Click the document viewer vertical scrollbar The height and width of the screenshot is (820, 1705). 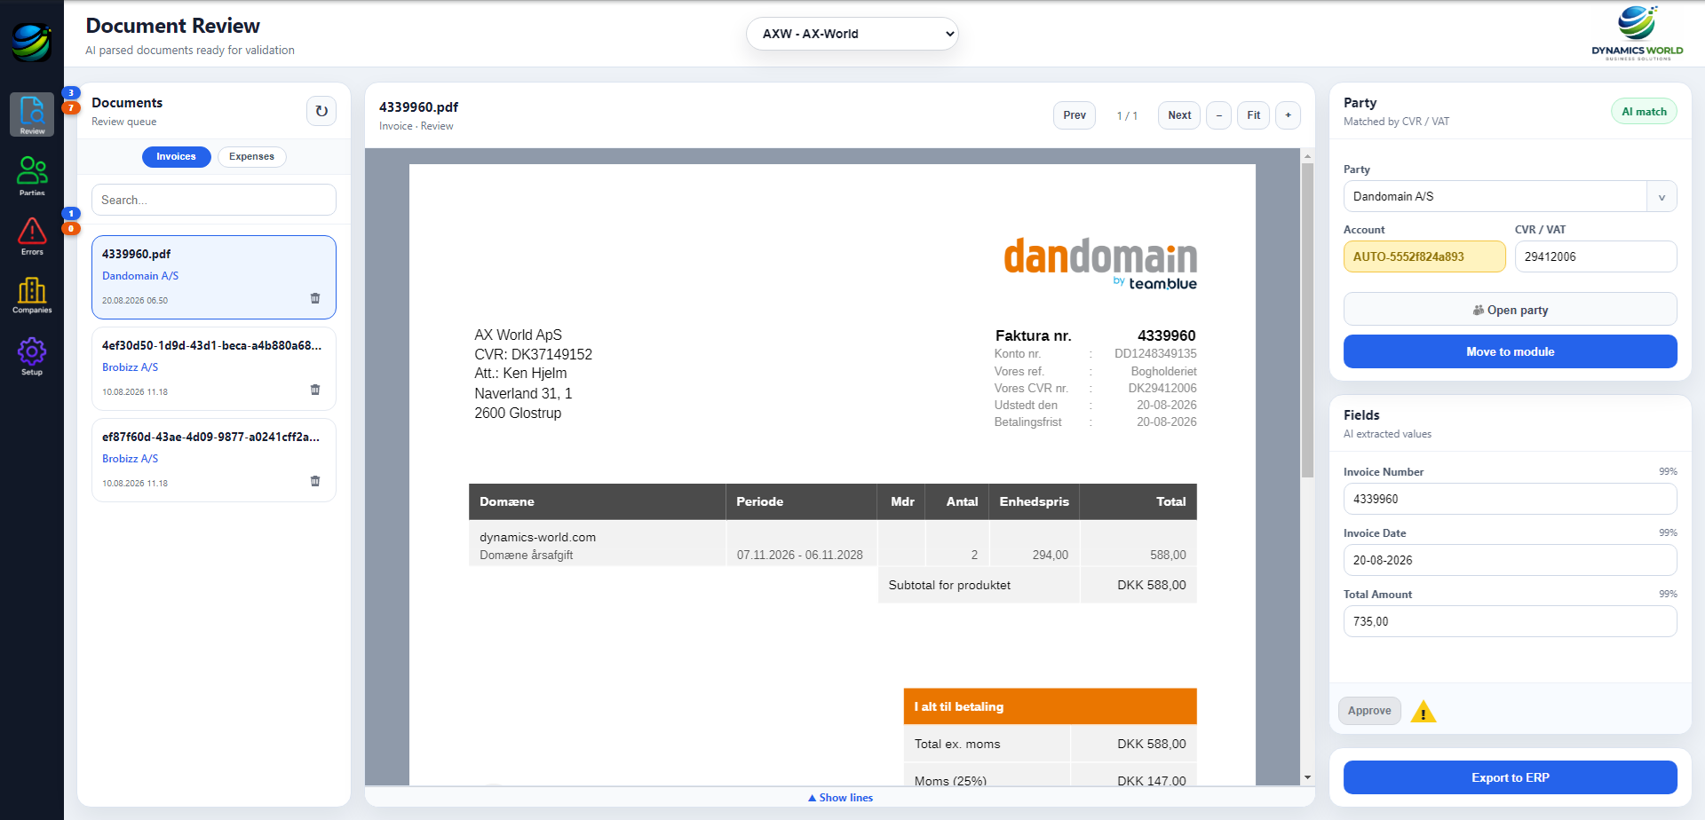[x=1307, y=320]
